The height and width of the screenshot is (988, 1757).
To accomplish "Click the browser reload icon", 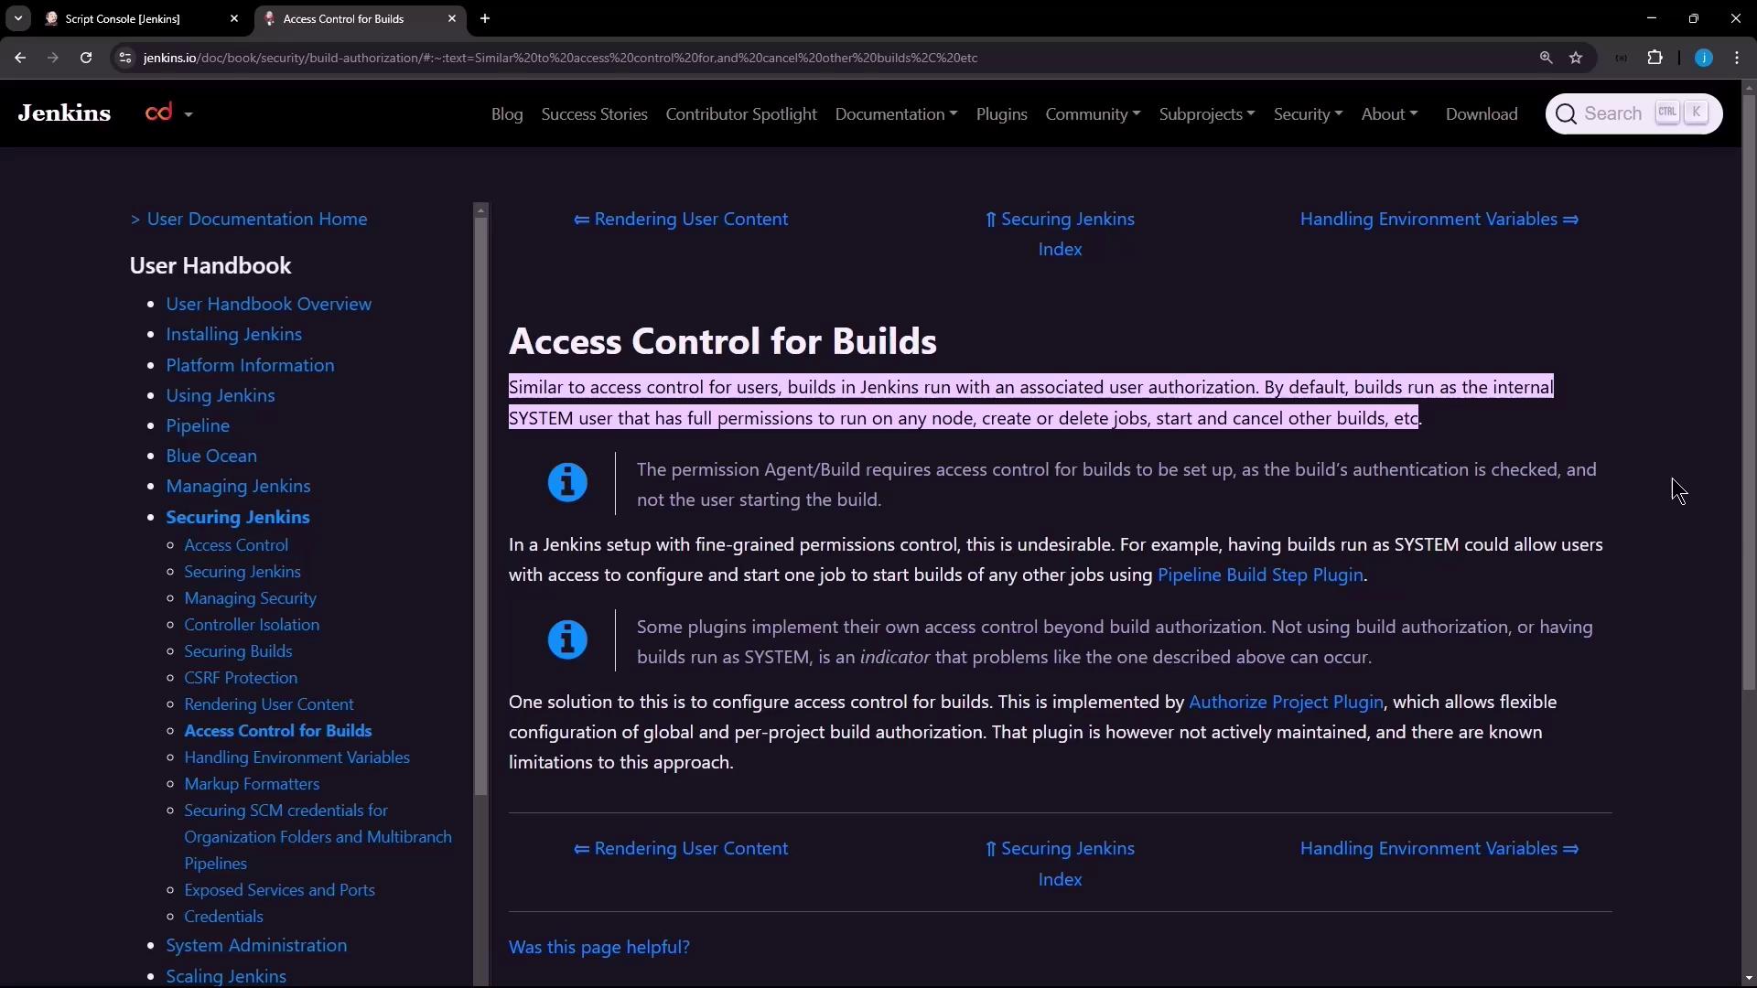I will pos(86,58).
